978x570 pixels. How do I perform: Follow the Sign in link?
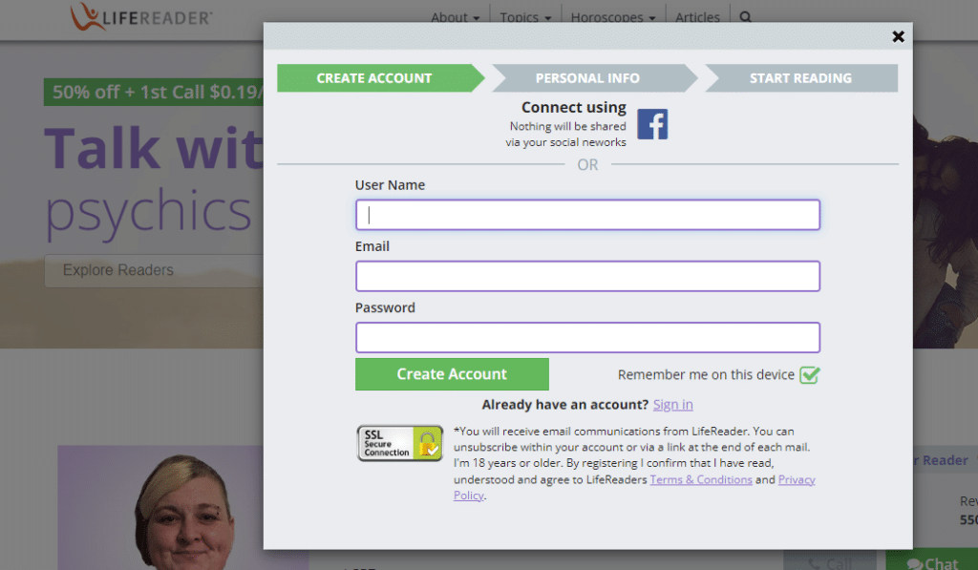pyautogui.click(x=673, y=405)
